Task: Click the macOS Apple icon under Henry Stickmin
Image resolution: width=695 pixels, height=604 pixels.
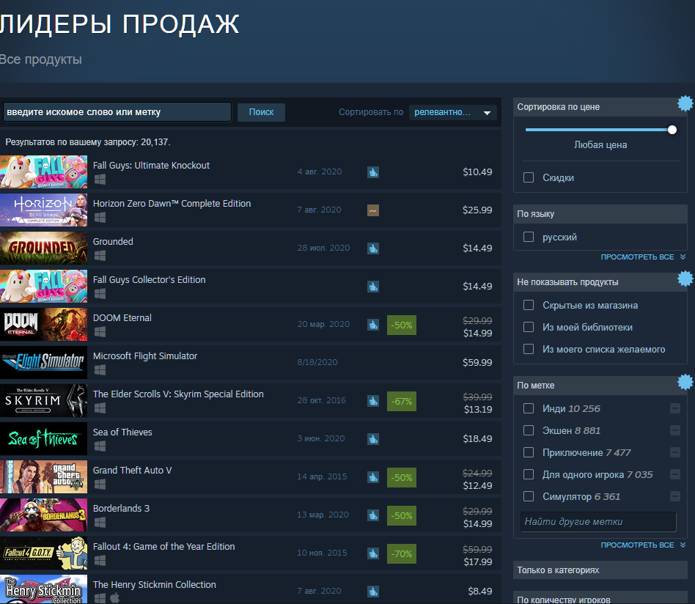Action: click(115, 598)
